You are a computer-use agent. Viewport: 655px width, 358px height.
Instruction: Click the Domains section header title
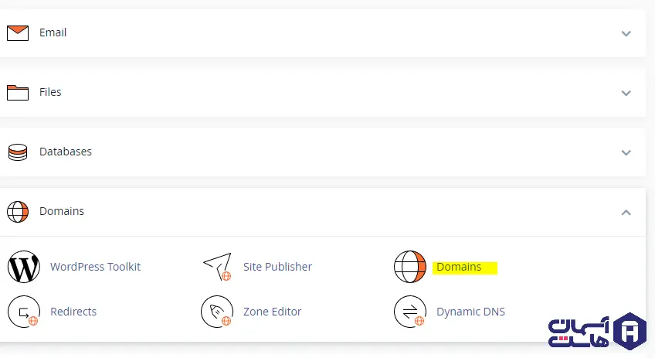(62, 211)
